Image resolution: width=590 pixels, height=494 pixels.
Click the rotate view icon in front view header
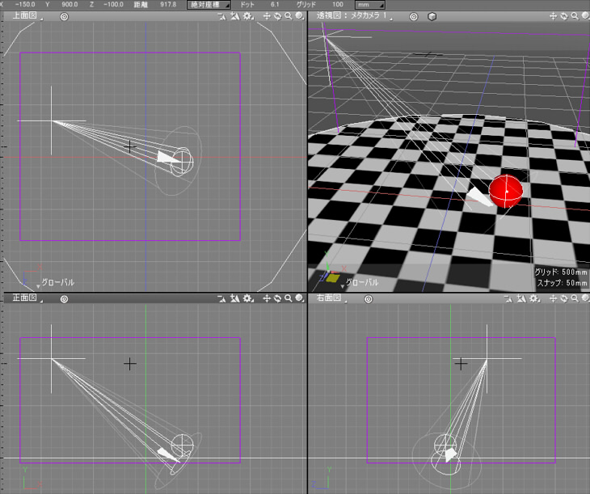click(x=277, y=298)
